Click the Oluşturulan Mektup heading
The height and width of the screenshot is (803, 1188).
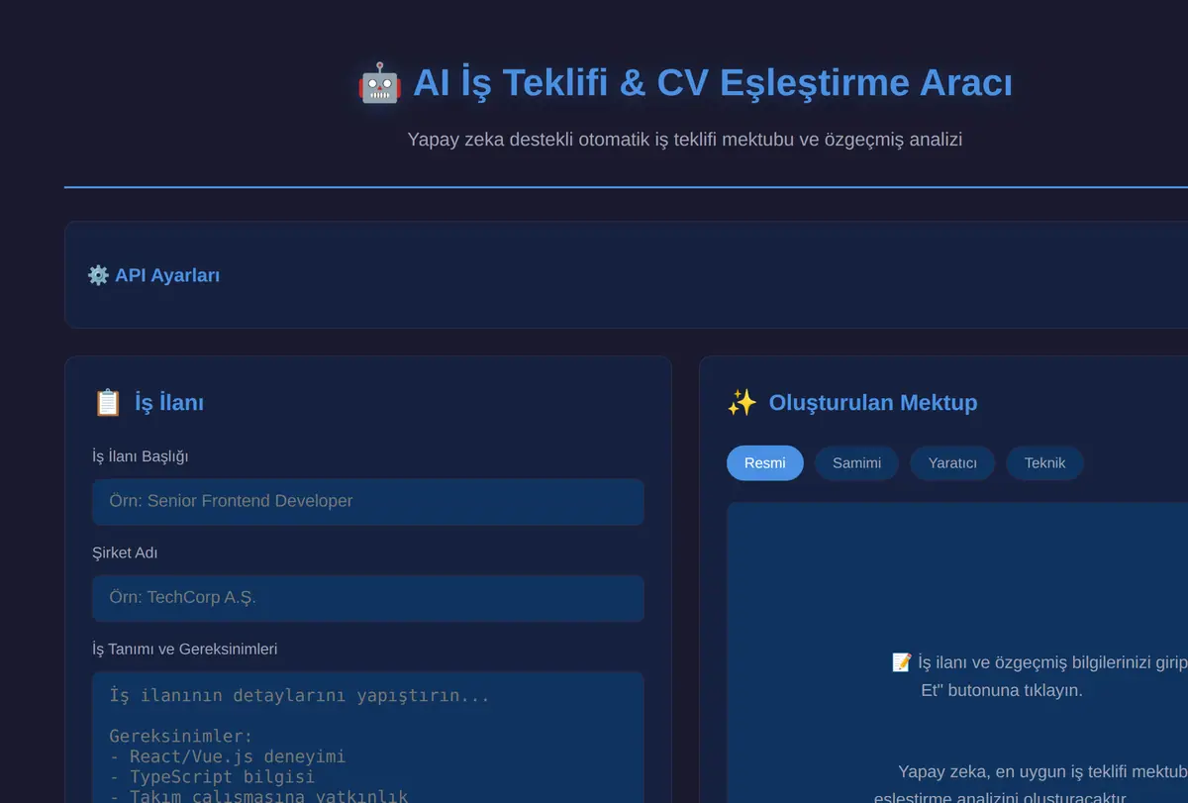873,402
